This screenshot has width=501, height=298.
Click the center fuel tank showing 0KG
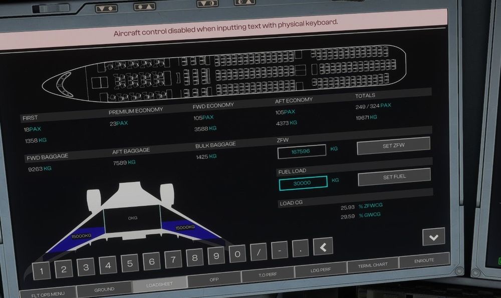pos(132,218)
